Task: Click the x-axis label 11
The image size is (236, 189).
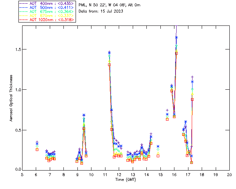Action: (x=105, y=175)
